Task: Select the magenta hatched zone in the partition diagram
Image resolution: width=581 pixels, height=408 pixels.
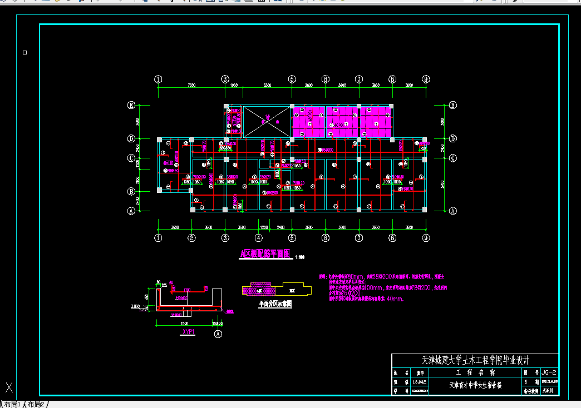Action: click(x=259, y=289)
